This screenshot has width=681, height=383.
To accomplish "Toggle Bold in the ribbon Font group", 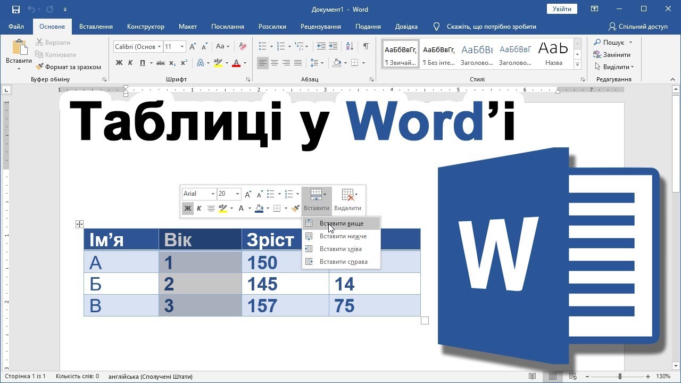I will pos(119,63).
